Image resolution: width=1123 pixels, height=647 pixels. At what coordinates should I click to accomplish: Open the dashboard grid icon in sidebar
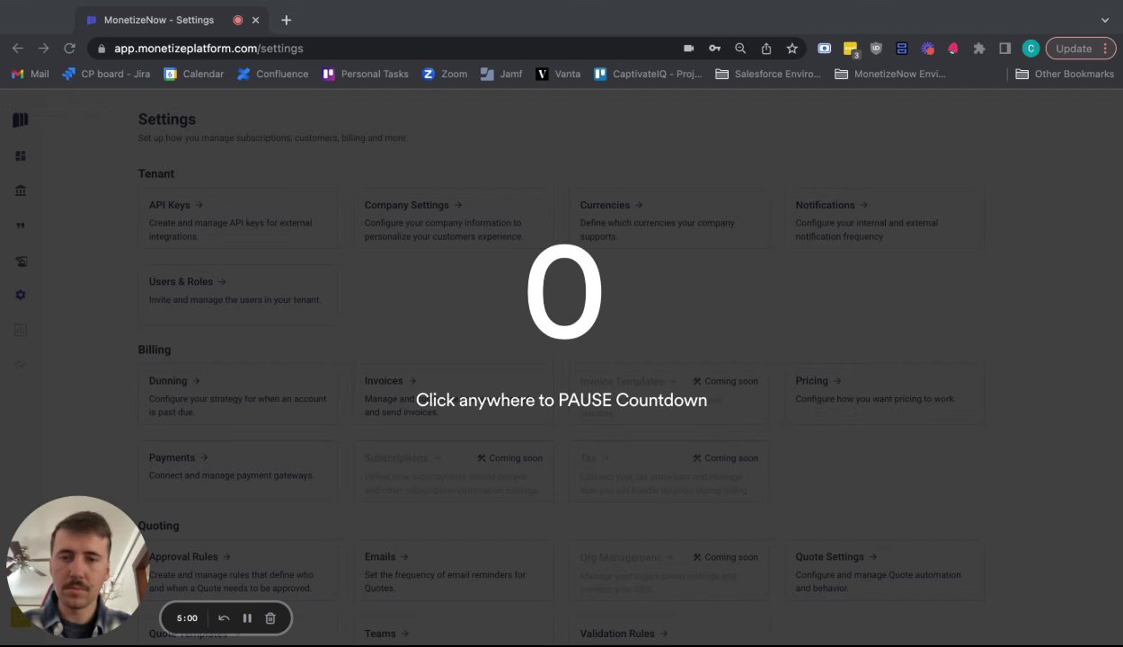21,156
